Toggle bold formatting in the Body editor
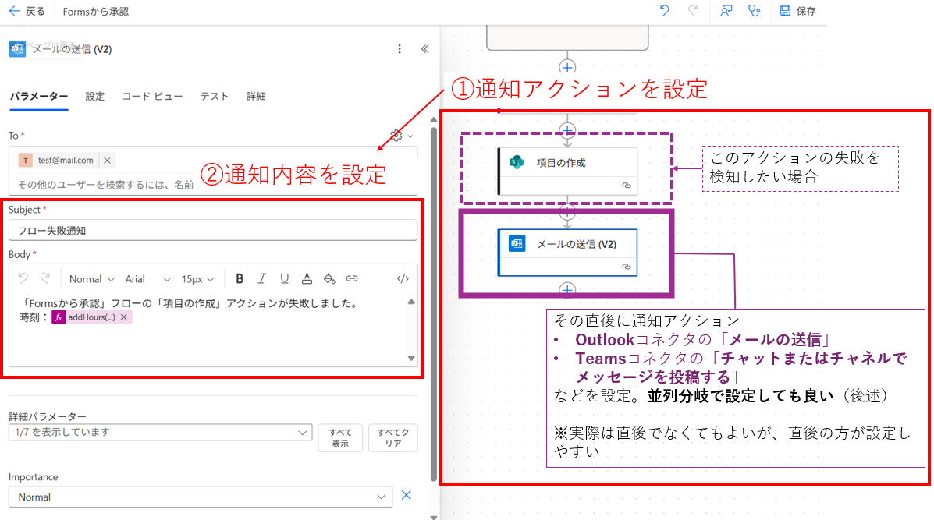Image resolution: width=934 pixels, height=520 pixels. 240,278
